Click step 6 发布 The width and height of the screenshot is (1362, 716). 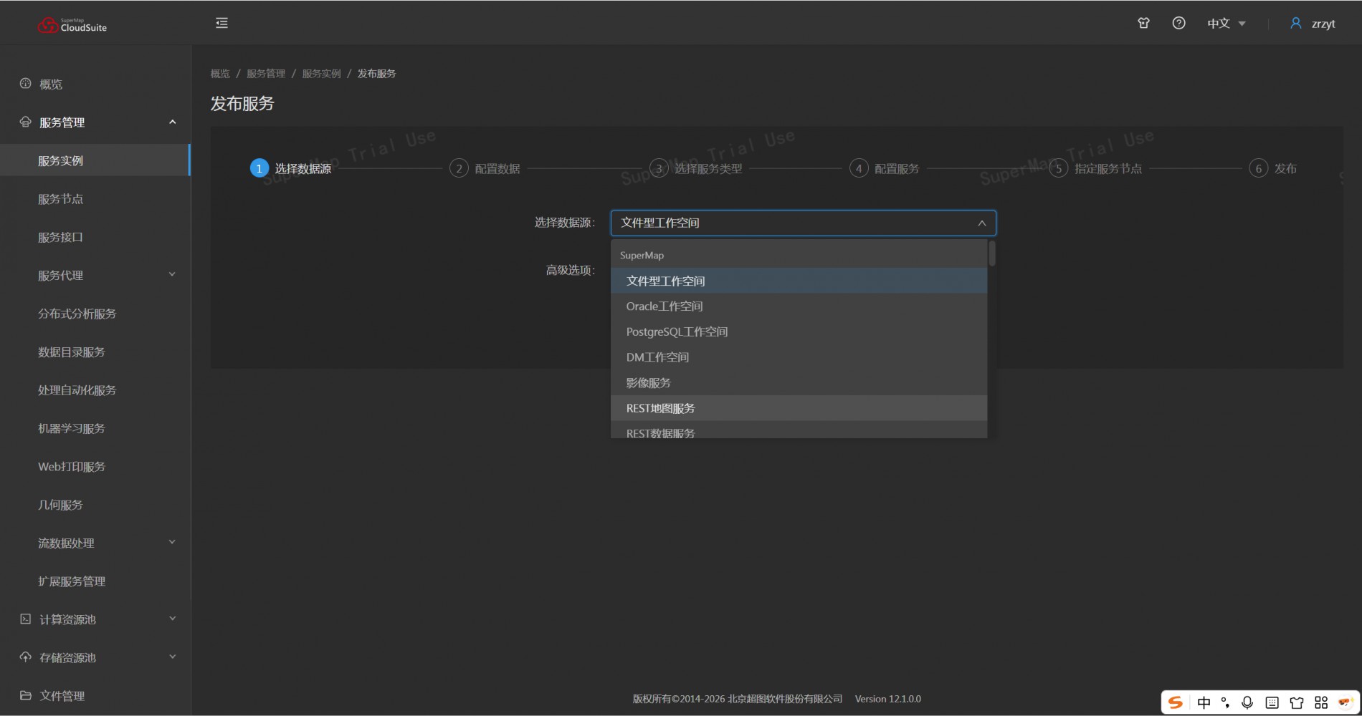pyautogui.click(x=1273, y=168)
